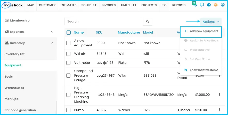The width and height of the screenshot is (228, 115).
Task: Select Show Inactive Items menu entry
Action: coord(201,70)
